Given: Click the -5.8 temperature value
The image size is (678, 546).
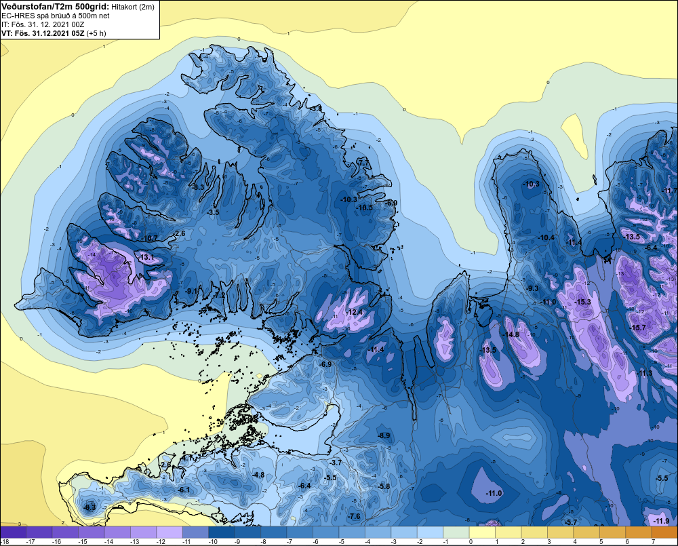Looking at the screenshot, I should pyautogui.click(x=384, y=486).
